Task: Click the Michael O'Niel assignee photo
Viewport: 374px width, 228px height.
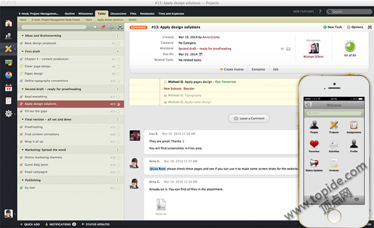Action: (x=313, y=48)
